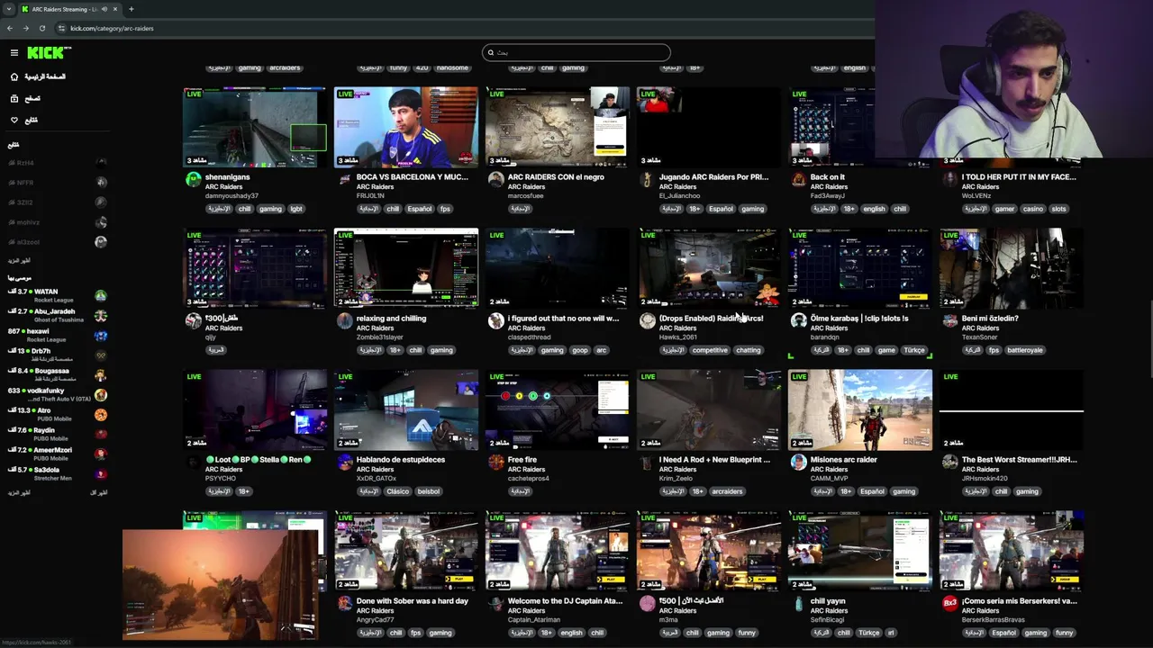Open site info icon in address bar
The height and width of the screenshot is (648, 1153).
(x=60, y=28)
